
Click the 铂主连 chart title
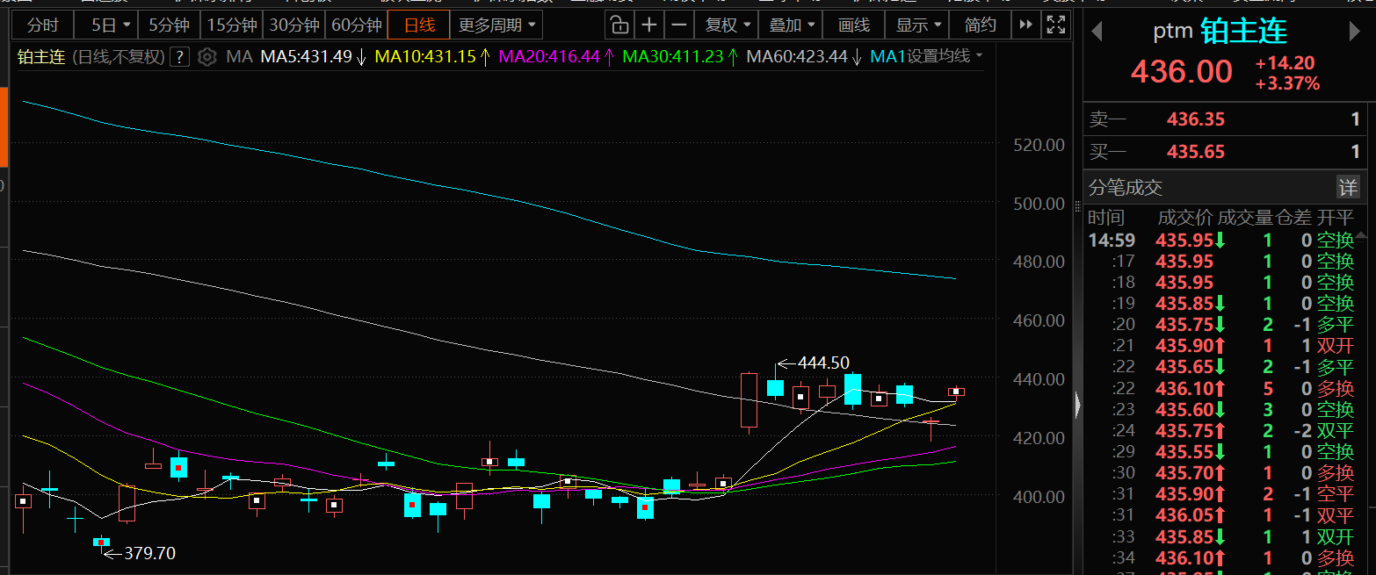[x=41, y=57]
